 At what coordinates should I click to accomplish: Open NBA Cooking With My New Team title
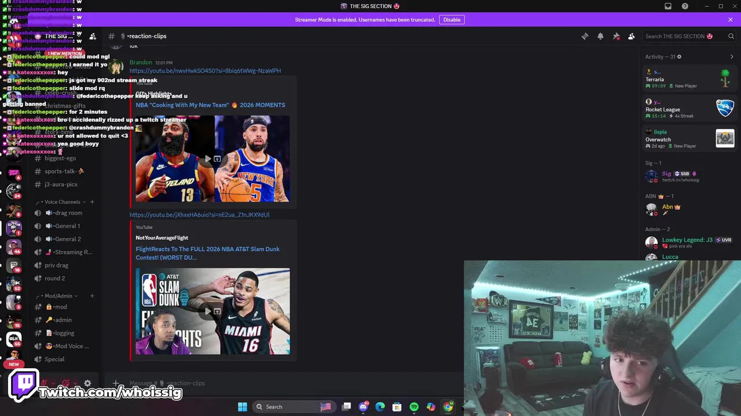click(210, 105)
